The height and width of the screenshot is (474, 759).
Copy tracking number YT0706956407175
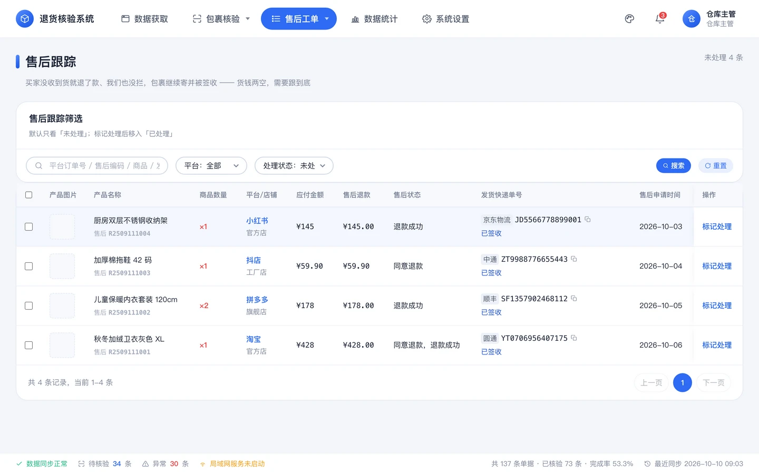point(574,338)
